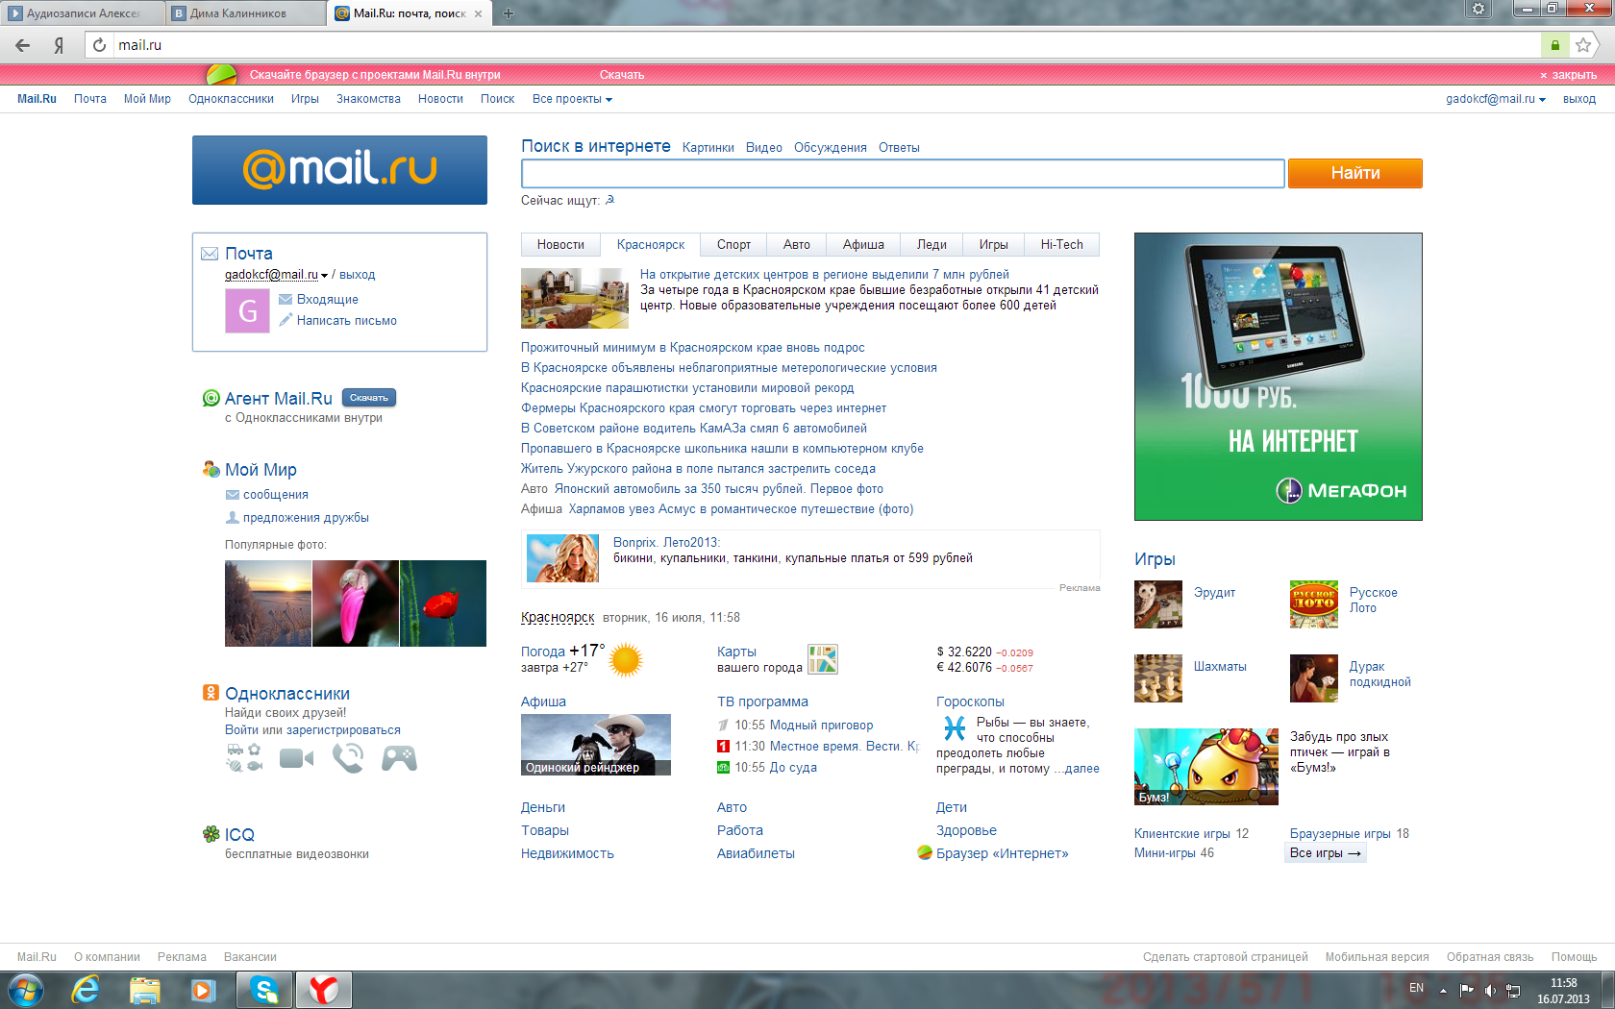1615x1009 pixels.
Task: Switch search to Картинки
Action: pos(708,148)
